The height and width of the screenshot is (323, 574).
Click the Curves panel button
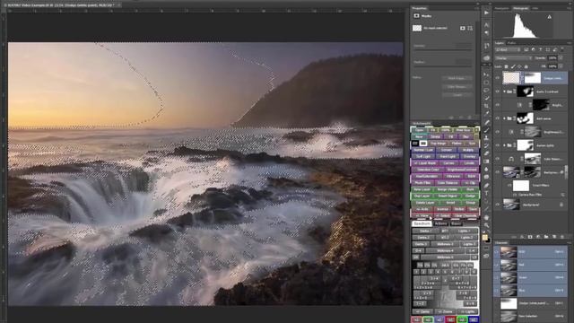[448, 163]
